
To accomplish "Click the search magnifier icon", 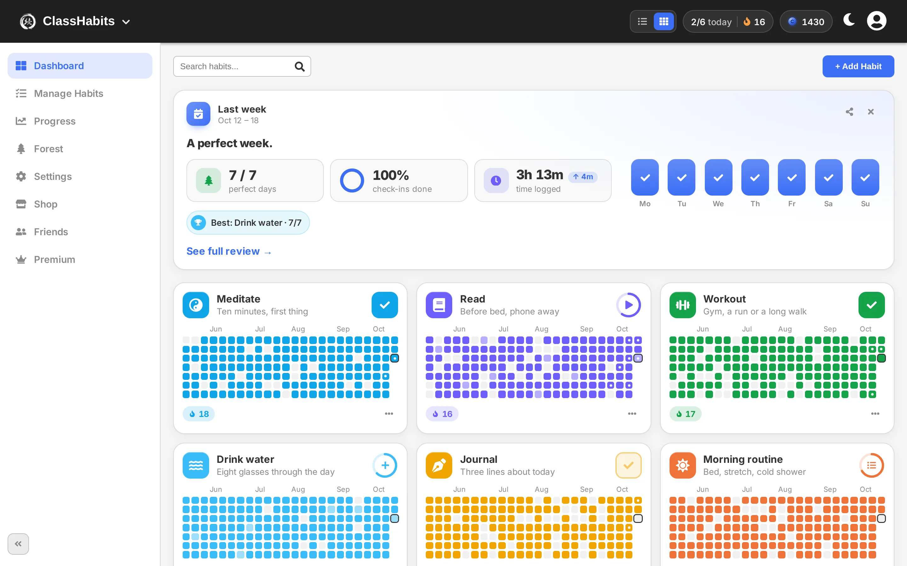I will click(299, 67).
